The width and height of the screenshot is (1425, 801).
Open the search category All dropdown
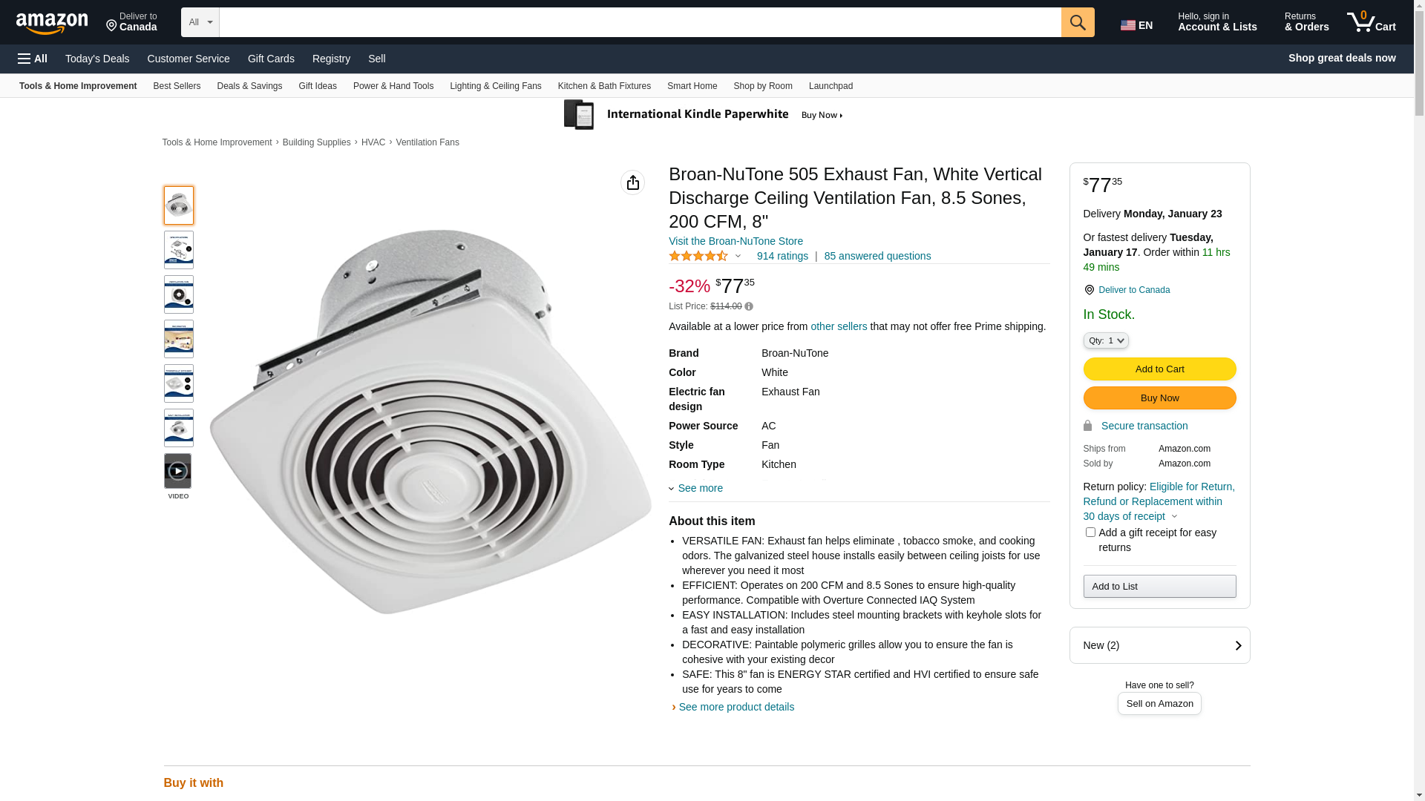[x=200, y=22]
